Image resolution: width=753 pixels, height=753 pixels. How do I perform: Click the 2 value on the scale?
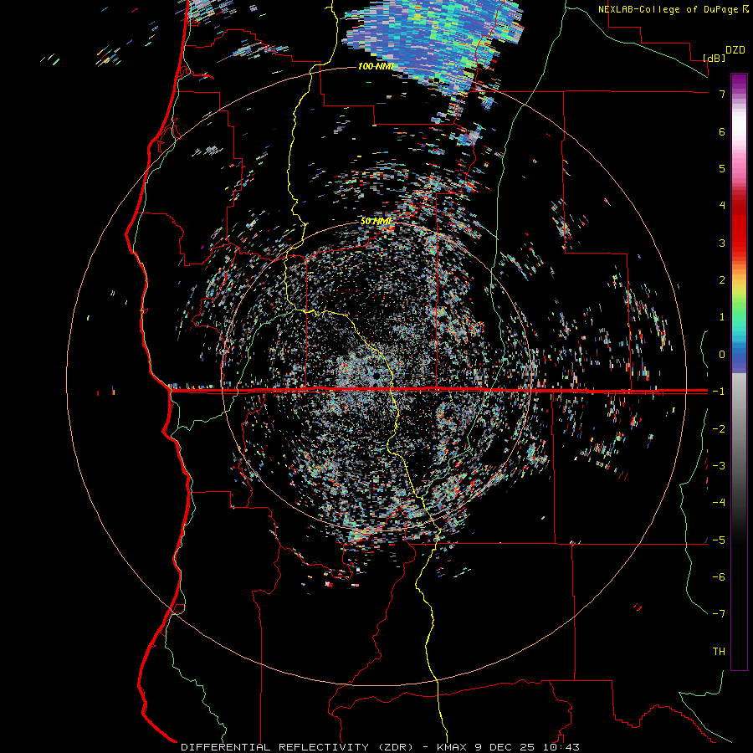(x=722, y=280)
